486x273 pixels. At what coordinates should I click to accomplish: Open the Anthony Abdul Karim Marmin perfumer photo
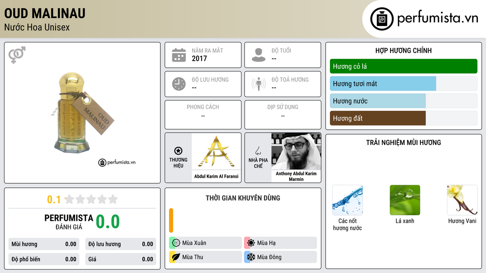296,151
